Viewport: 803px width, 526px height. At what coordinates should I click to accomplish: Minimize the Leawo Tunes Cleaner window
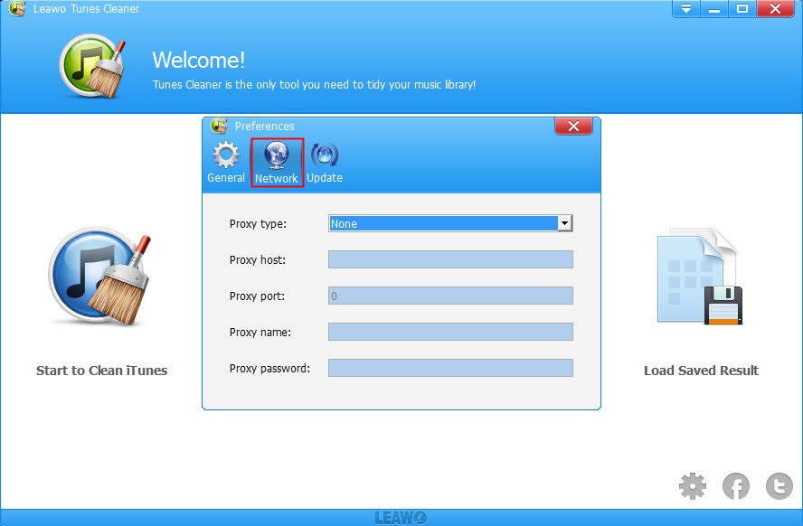coord(714,9)
